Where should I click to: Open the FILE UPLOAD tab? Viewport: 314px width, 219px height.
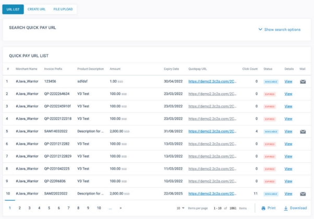(x=64, y=9)
